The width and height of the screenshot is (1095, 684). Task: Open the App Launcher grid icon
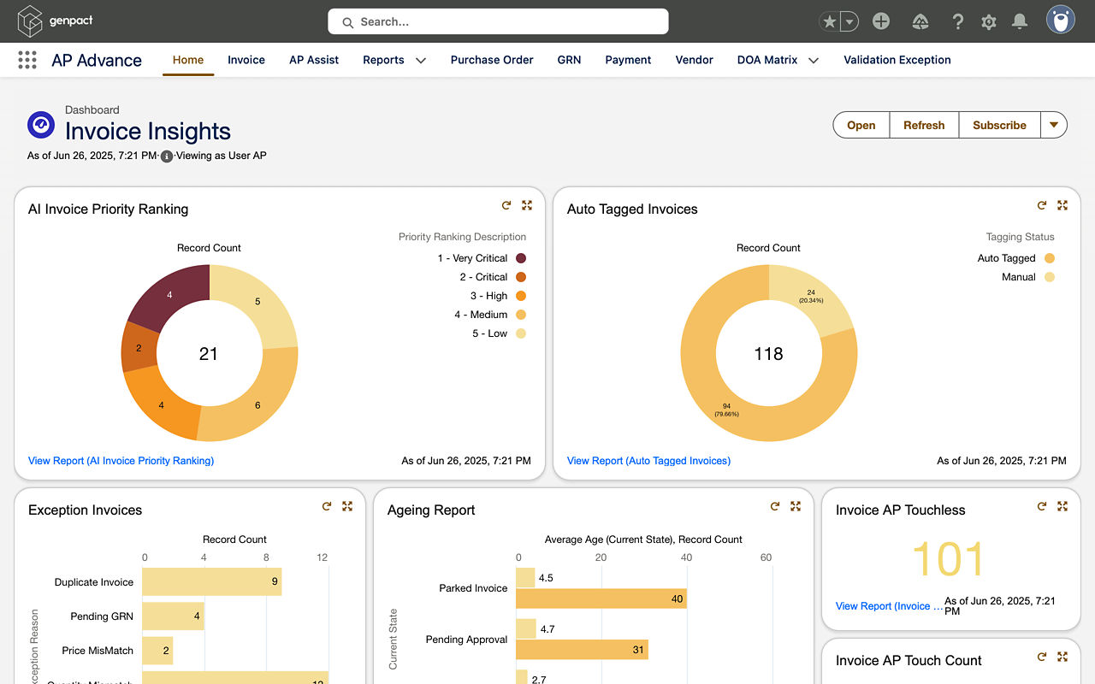[27, 60]
